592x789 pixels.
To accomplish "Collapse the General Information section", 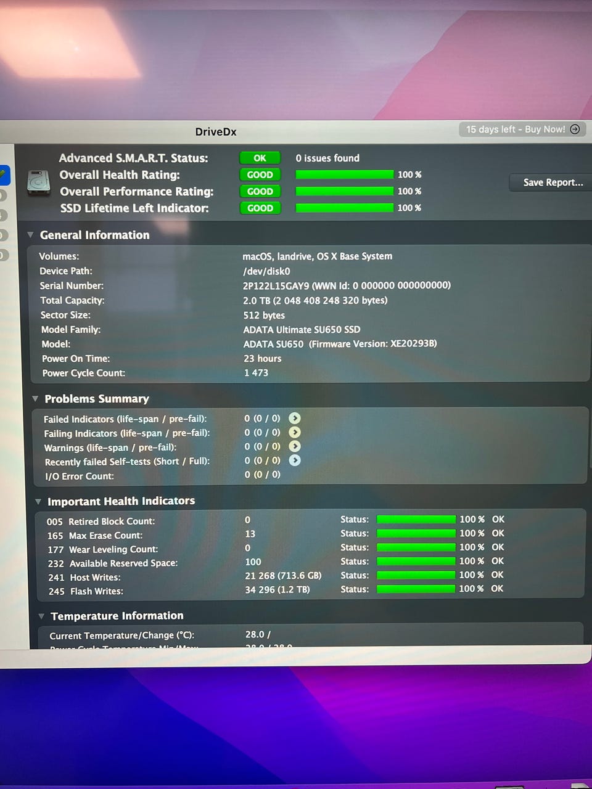I will click(x=30, y=235).
